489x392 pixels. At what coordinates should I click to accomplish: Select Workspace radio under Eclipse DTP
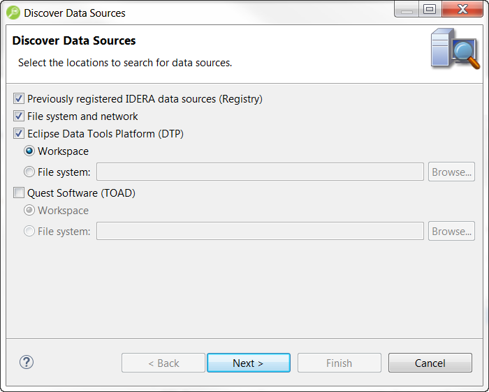pos(29,151)
